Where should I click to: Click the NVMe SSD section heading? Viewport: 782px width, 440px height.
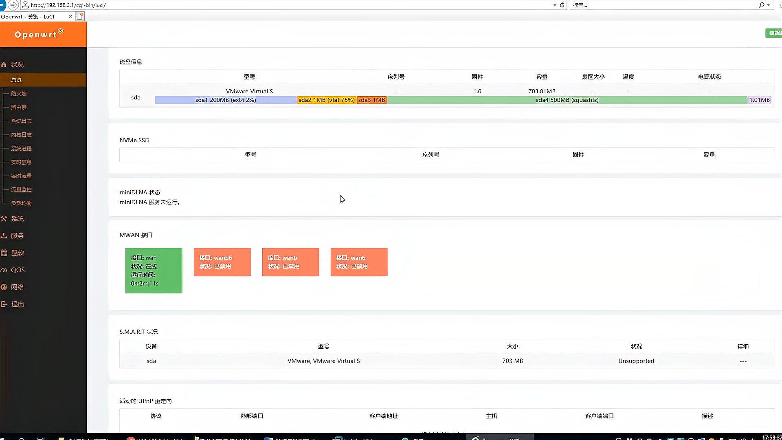134,140
